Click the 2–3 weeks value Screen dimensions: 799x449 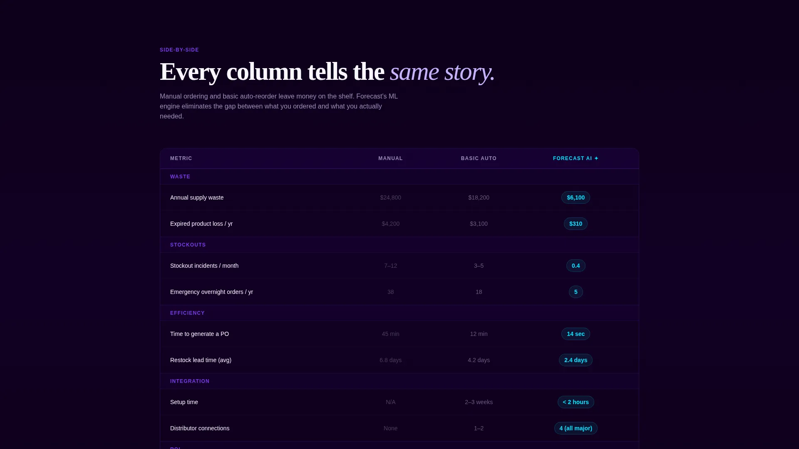[479, 402]
